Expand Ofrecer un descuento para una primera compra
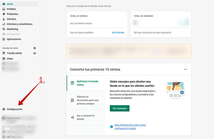214x139 pixels. [86, 100]
